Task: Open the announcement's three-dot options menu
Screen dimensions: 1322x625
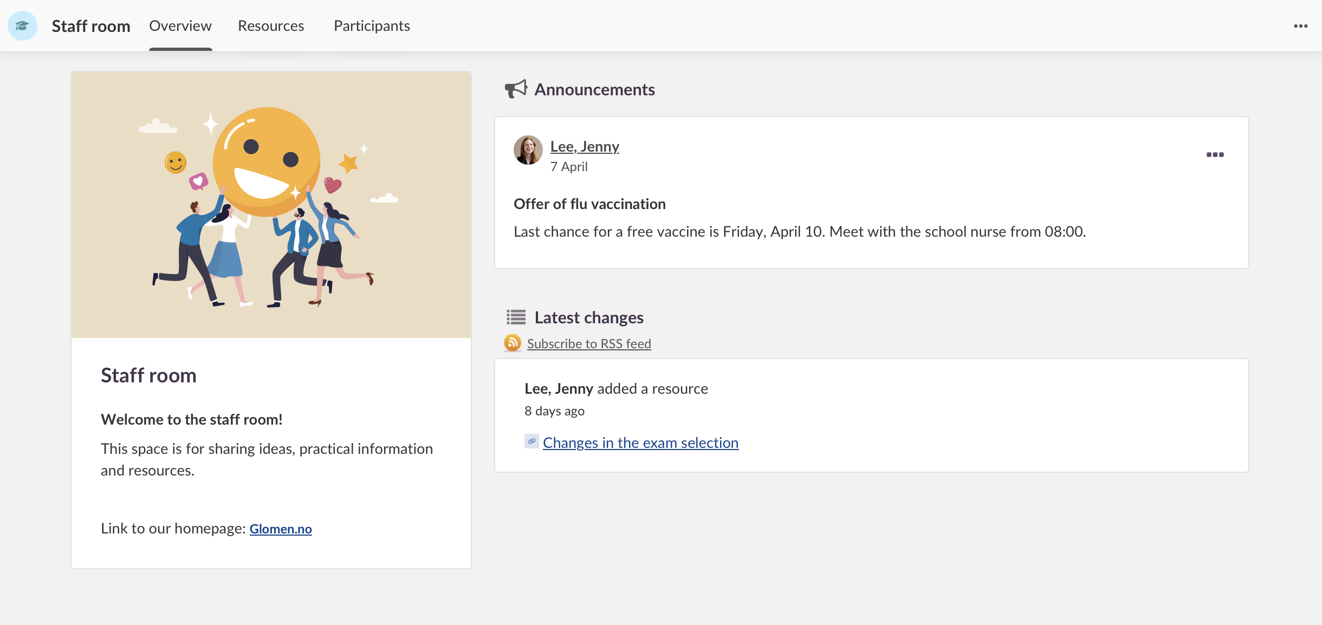Action: click(1215, 155)
